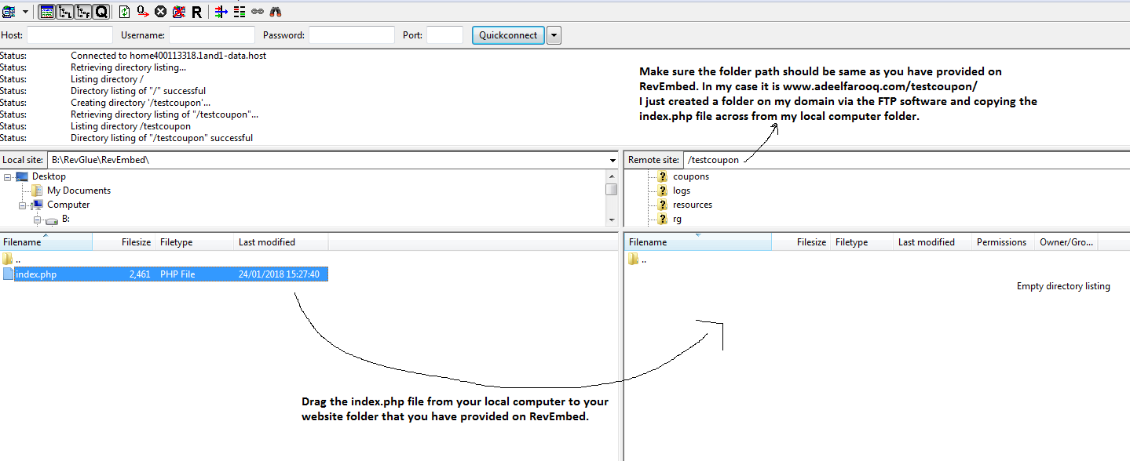Search files with the binoculars icon
The height and width of the screenshot is (461, 1130).
click(276, 12)
